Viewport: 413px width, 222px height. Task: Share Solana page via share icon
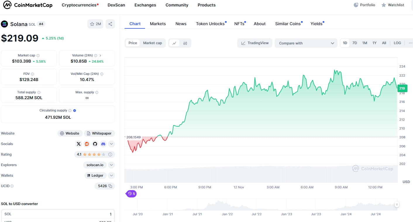tap(110, 24)
